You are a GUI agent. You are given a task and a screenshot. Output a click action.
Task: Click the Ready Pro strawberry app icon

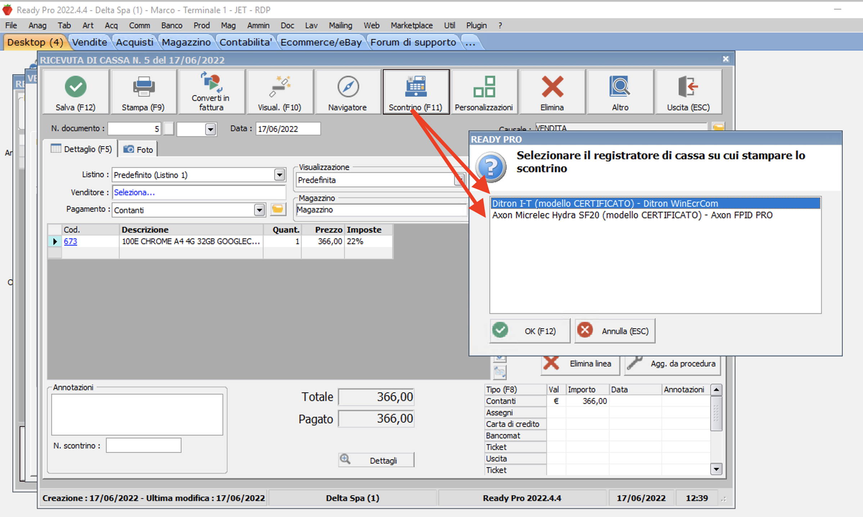[7, 10]
